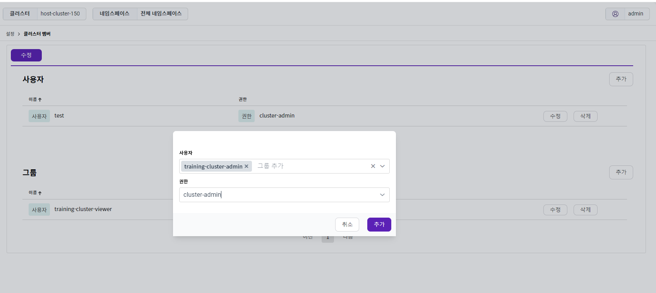Delete the training-cluster-viewer row with 삭제
The width and height of the screenshot is (656, 293).
pyautogui.click(x=586, y=210)
